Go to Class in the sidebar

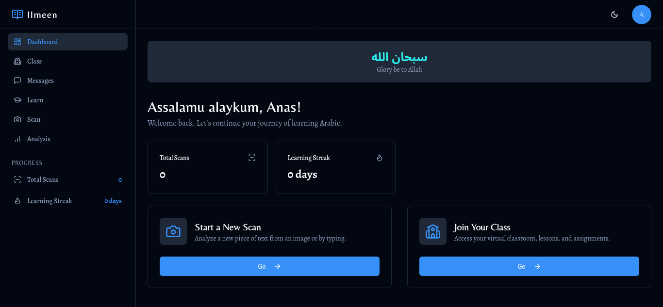coord(34,61)
